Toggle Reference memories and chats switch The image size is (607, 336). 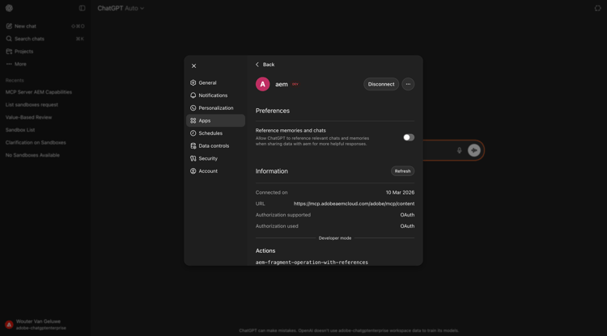409,137
